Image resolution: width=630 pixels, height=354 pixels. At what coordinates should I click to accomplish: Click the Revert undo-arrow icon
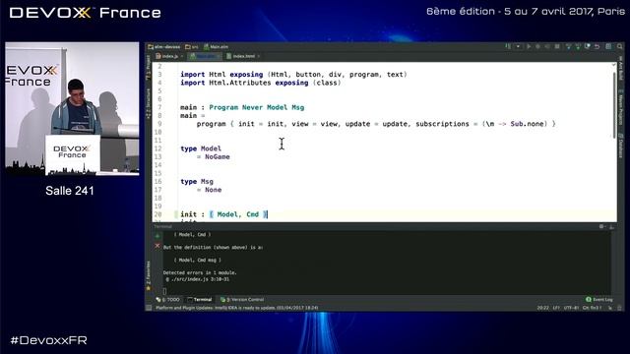[598, 46]
